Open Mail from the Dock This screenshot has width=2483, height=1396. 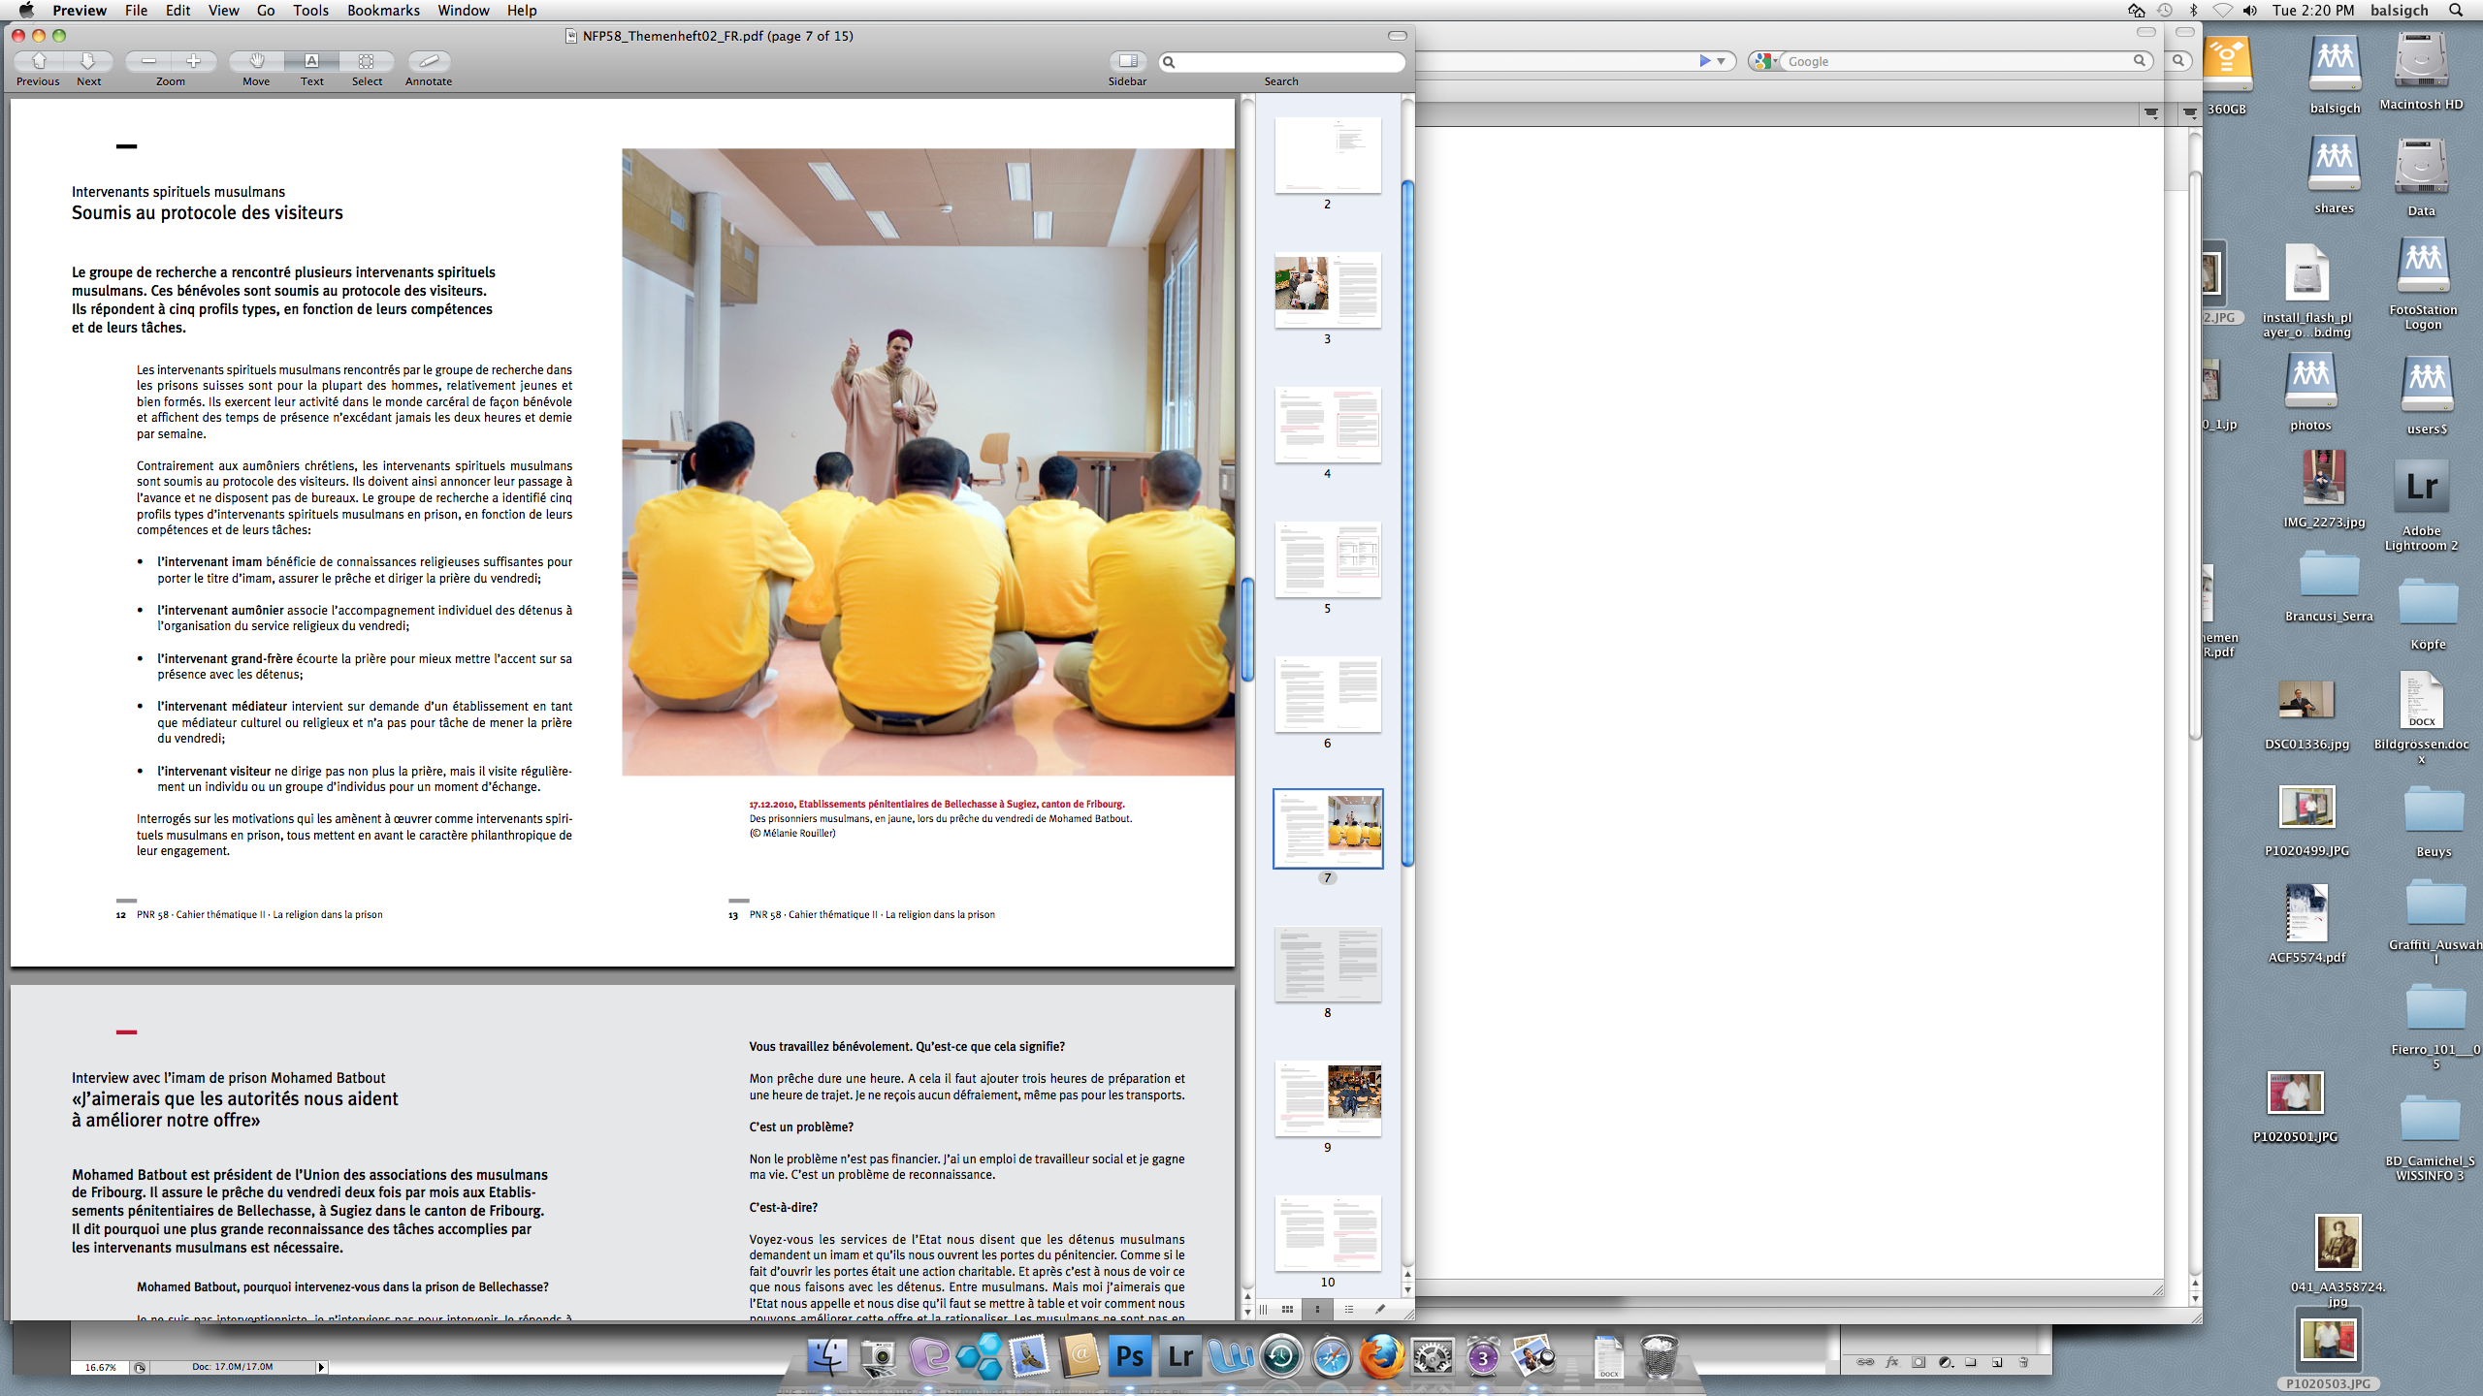[1029, 1356]
